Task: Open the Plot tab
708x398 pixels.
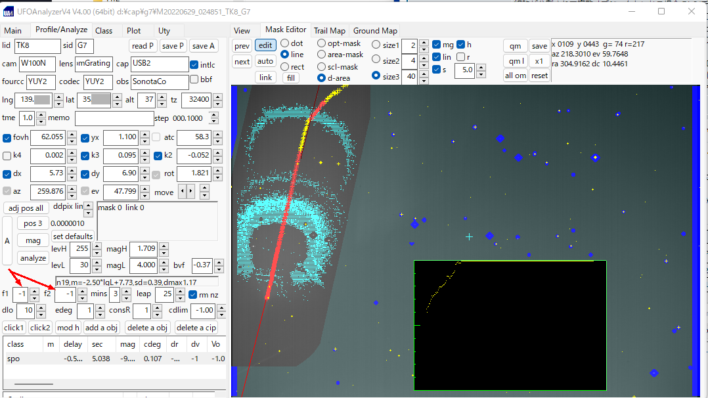Action: pos(134,30)
